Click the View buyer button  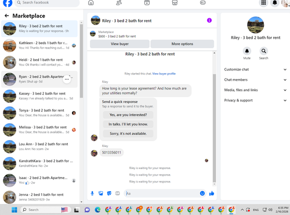pos(119,44)
